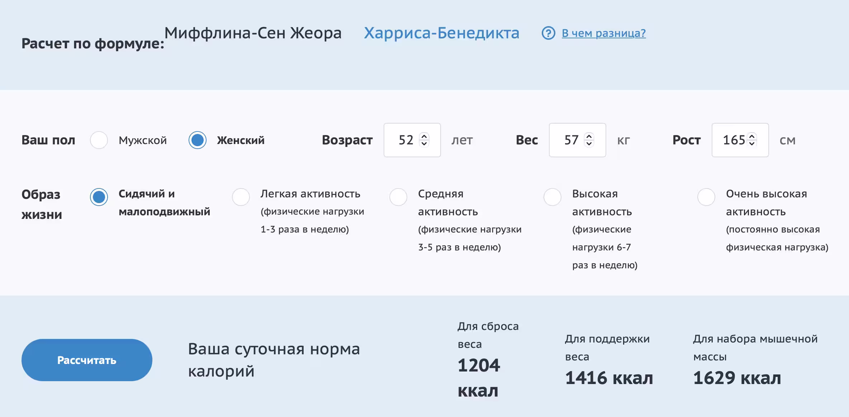Choose Сидячий и малоподвижный lifestyle option

(x=99, y=197)
